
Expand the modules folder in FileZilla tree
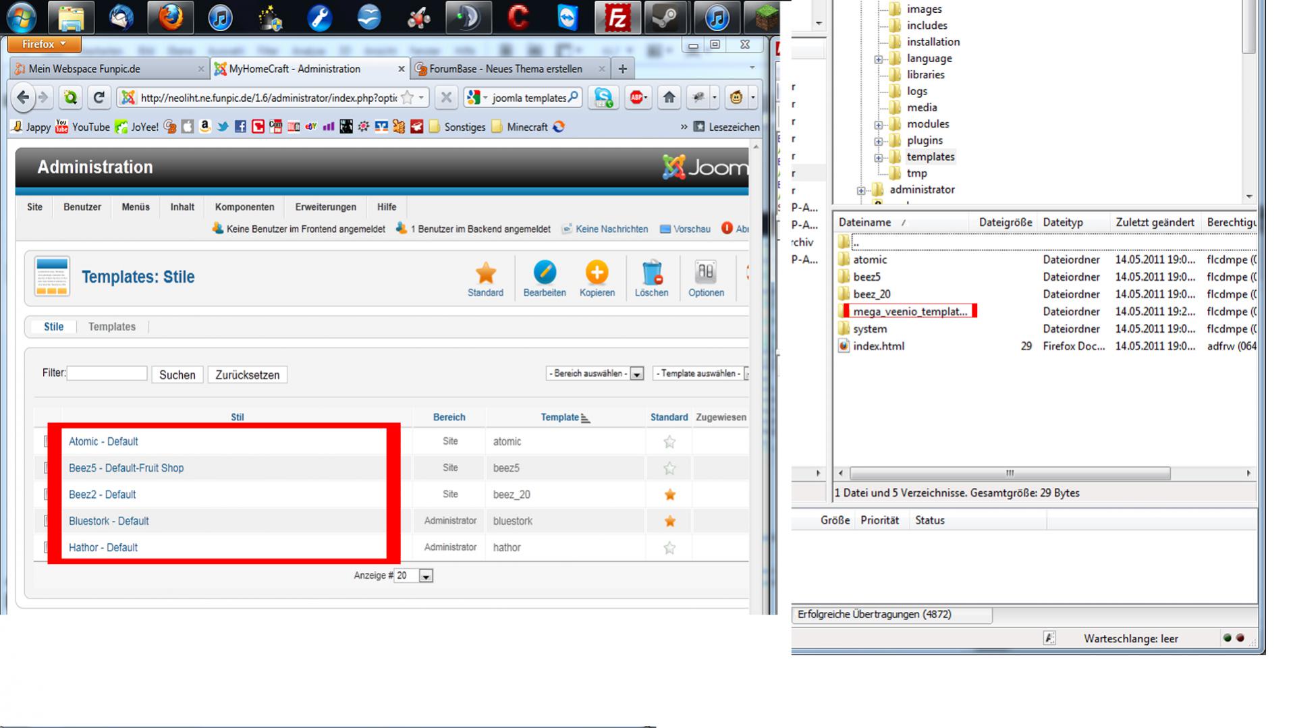click(x=878, y=125)
